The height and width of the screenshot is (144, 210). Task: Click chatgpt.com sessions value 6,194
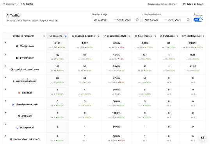(x=57, y=43)
